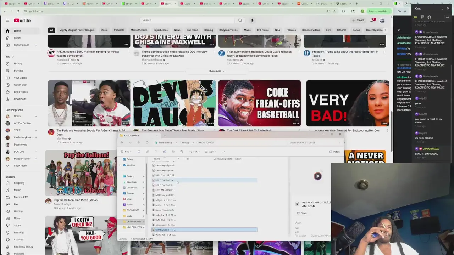The width and height of the screenshot is (454, 255).
Task: Show more filter chips with right arrow
Action: pyautogui.click(x=385, y=30)
